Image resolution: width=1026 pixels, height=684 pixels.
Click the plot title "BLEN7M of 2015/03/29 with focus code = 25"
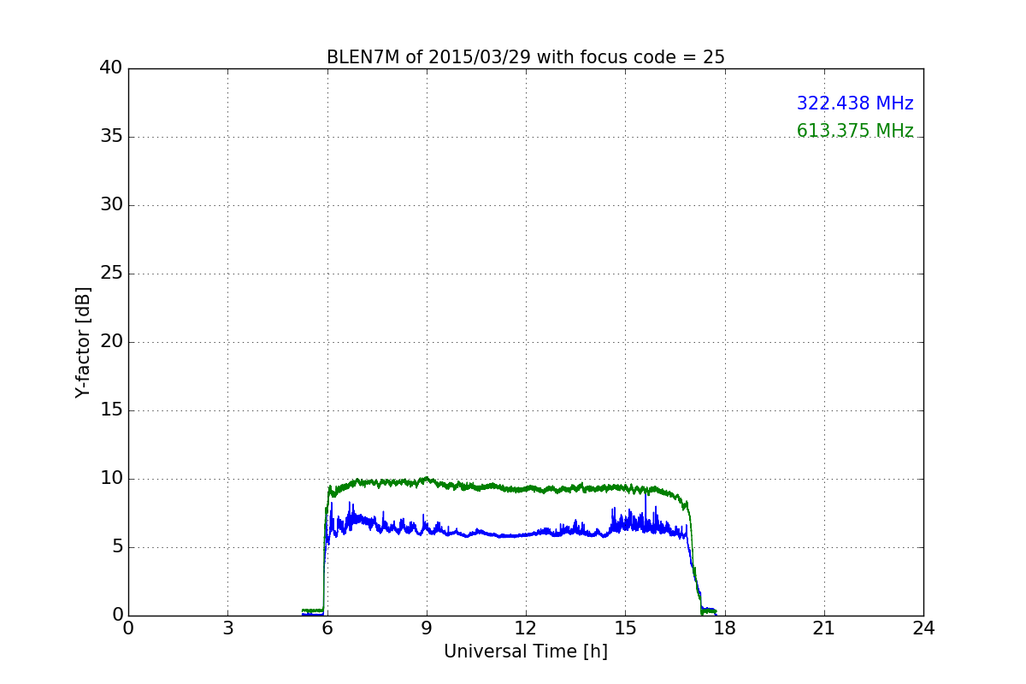(526, 57)
